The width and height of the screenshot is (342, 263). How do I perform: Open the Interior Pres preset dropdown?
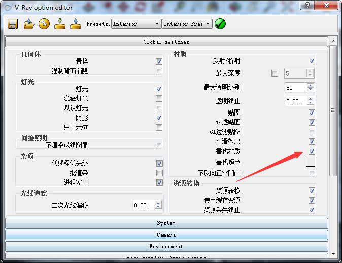point(187,24)
